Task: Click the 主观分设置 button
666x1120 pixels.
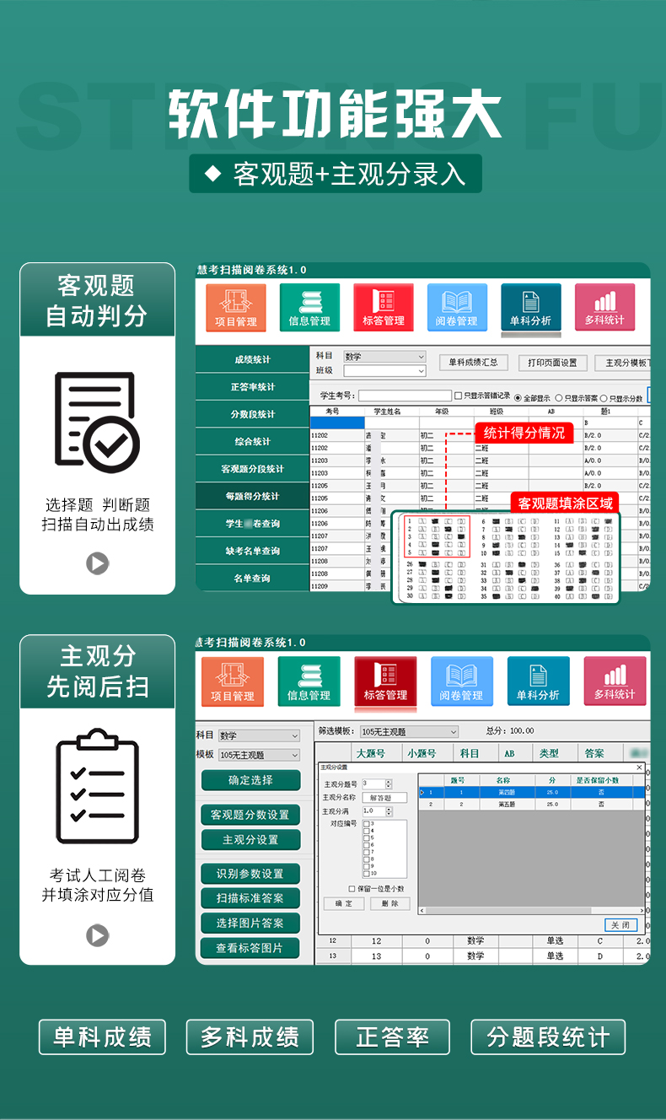Action: point(250,840)
